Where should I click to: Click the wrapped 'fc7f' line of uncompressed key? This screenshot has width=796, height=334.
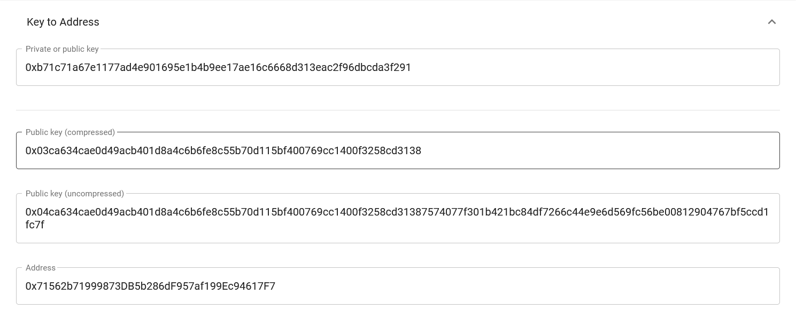click(x=35, y=225)
